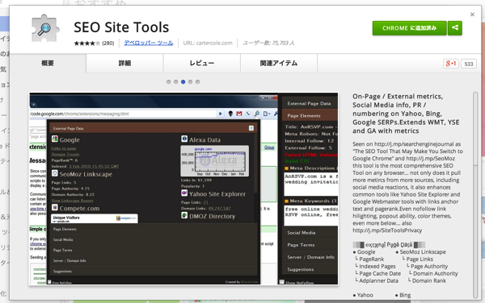The width and height of the screenshot is (485, 303).
Task: Click the four-star rating stars
Action: click(87, 44)
